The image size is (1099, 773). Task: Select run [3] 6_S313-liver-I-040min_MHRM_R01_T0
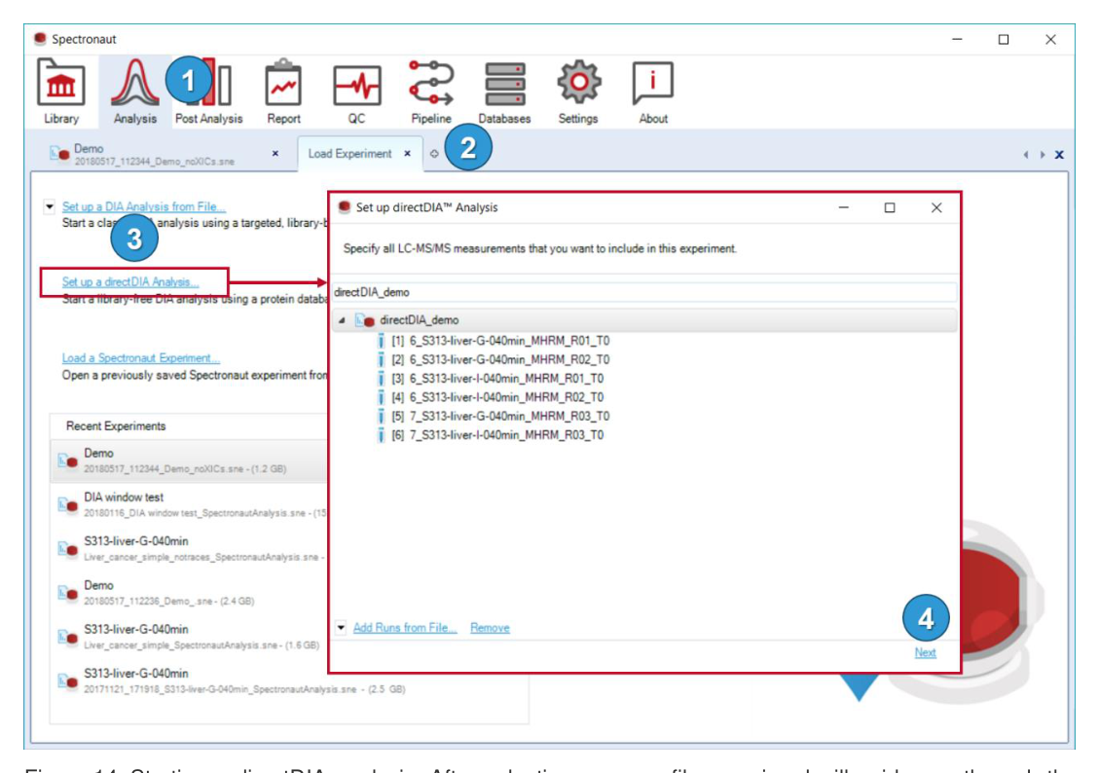(x=491, y=379)
